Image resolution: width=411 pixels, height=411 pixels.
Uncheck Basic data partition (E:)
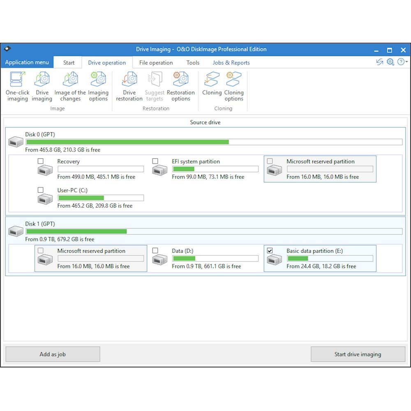pos(270,251)
